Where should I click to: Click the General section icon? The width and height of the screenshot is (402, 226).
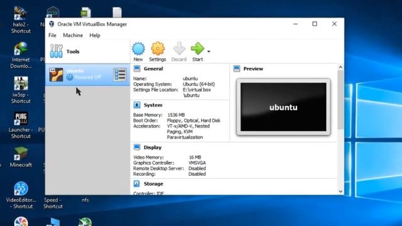137,68
